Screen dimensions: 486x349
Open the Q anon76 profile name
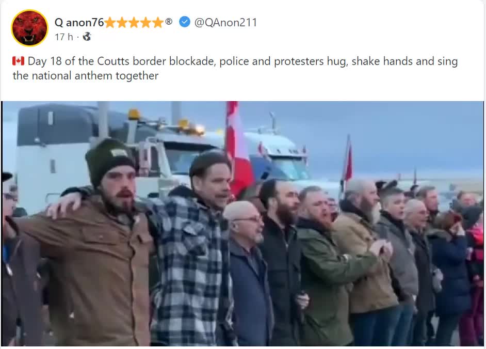point(79,22)
